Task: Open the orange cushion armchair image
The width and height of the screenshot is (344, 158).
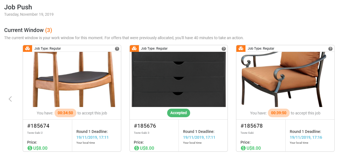Action: [x=285, y=79]
